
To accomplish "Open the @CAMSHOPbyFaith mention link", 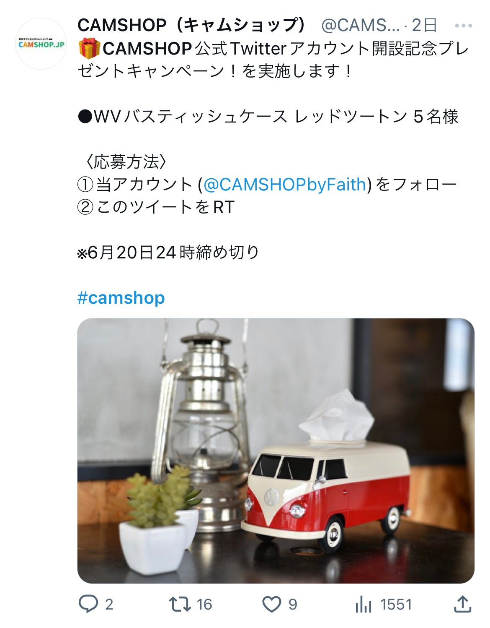I will click(284, 184).
